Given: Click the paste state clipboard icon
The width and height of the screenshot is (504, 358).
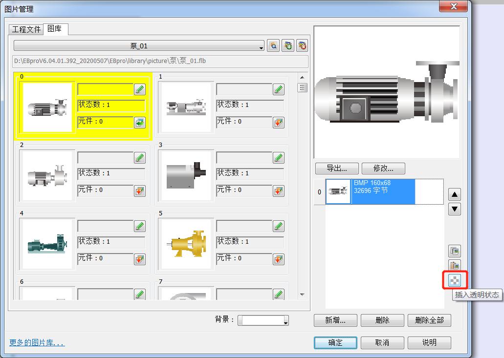Looking at the screenshot, I should click(x=455, y=266).
